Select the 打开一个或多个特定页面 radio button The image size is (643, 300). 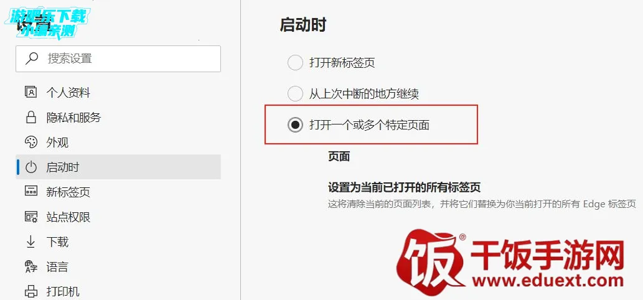295,125
